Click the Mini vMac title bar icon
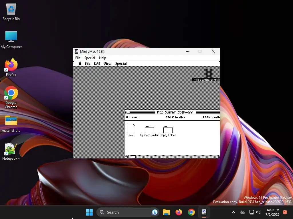Image resolution: width=293 pixels, height=219 pixels. 76,51
